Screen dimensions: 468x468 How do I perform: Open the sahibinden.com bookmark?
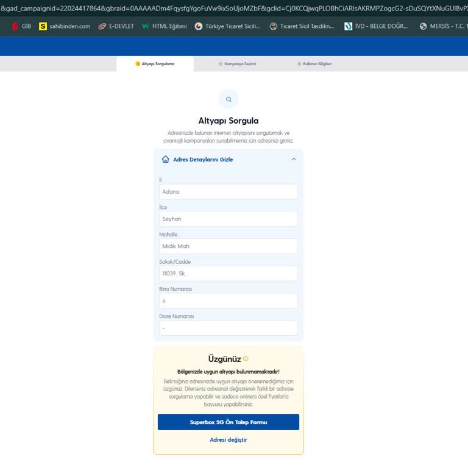click(x=65, y=26)
